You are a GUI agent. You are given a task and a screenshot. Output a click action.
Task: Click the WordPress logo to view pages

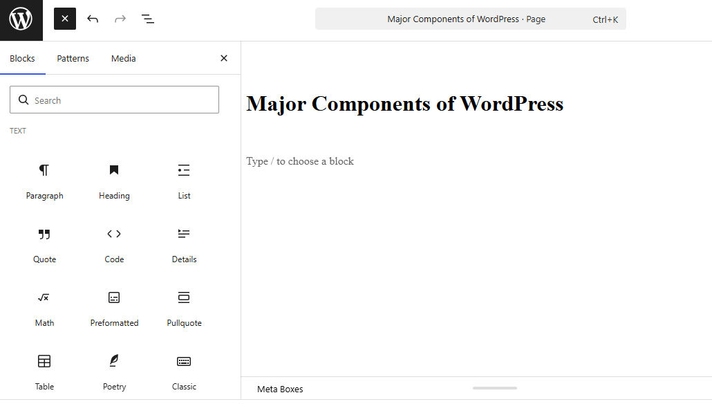[21, 20]
